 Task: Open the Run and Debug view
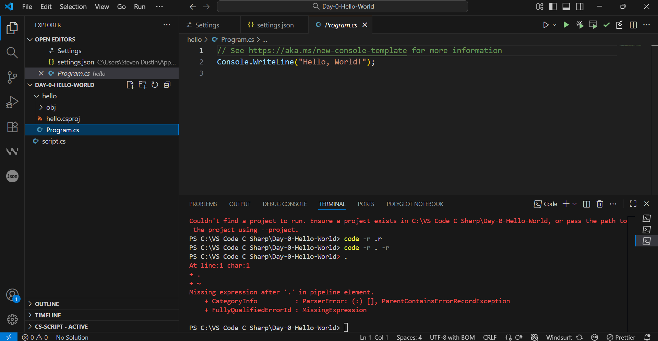12,102
